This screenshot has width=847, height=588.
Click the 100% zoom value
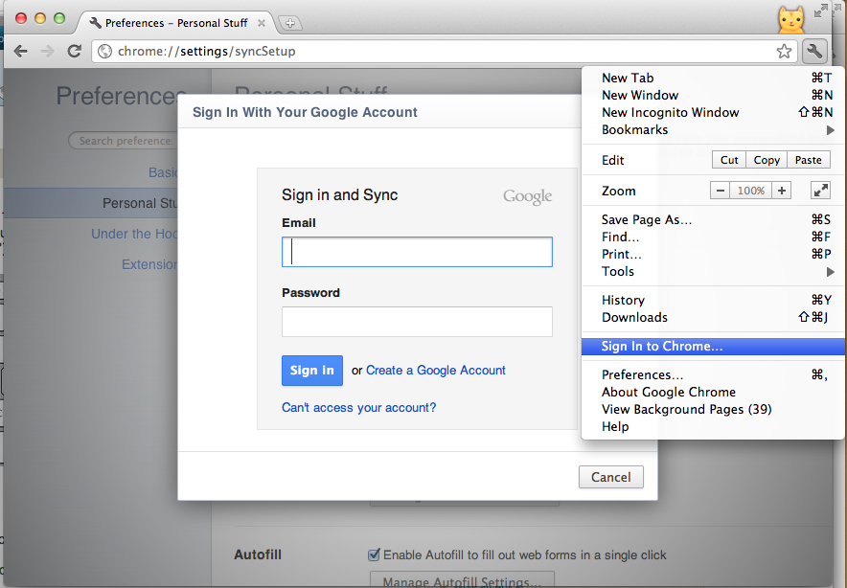click(751, 191)
